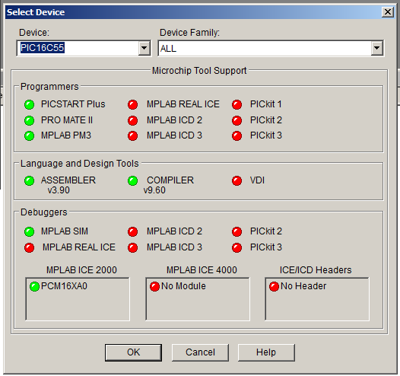The height and width of the screenshot is (376, 400).
Task: Click the ALL Device Family combo box
Action: [271, 48]
